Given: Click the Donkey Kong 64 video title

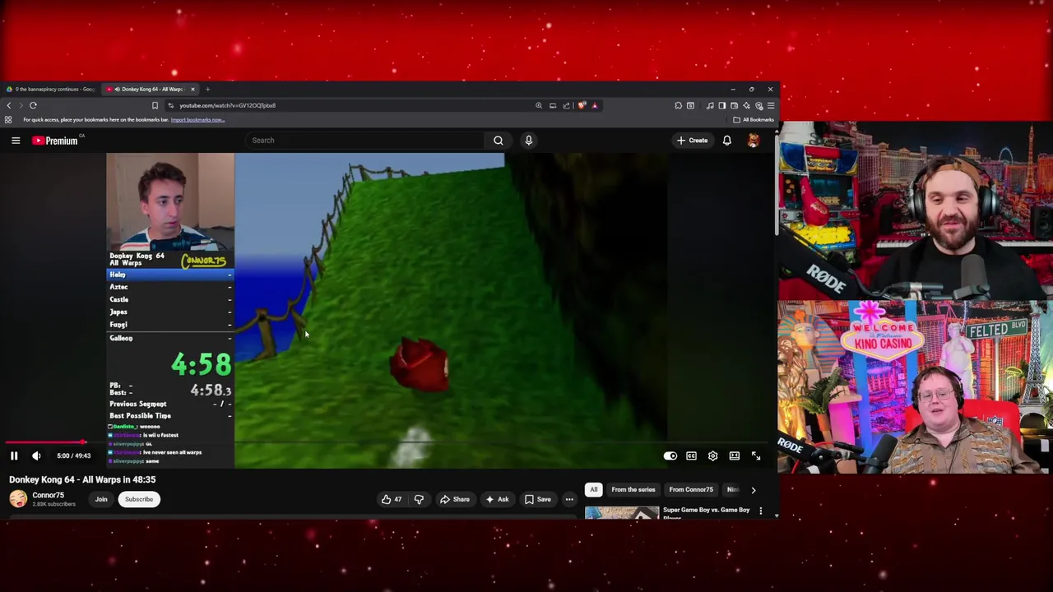Looking at the screenshot, I should tap(82, 479).
